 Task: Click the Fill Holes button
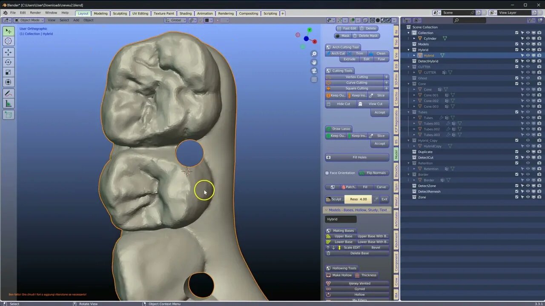[357, 157]
